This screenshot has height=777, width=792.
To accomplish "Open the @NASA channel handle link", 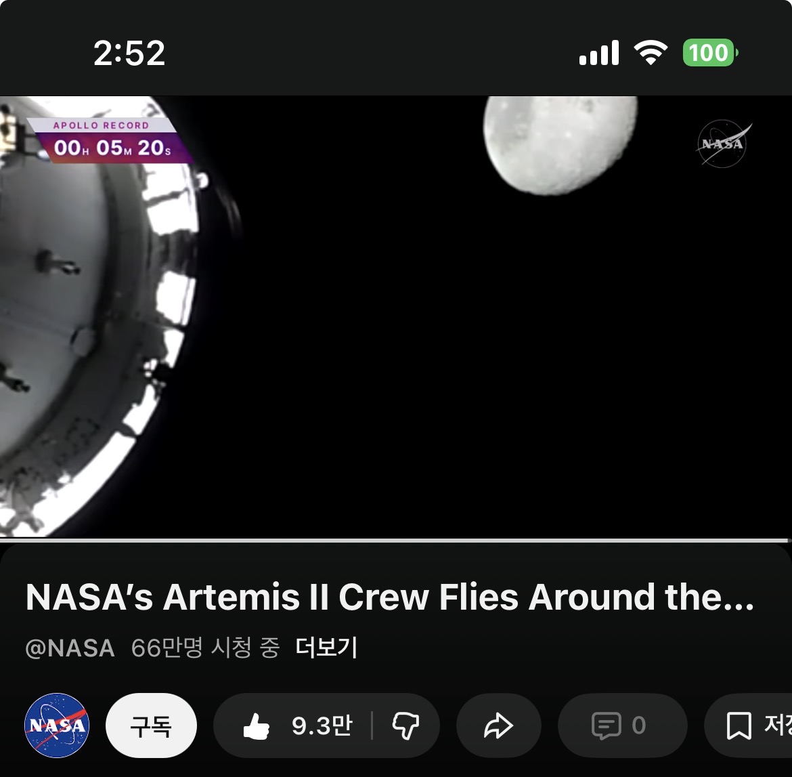I will (70, 648).
